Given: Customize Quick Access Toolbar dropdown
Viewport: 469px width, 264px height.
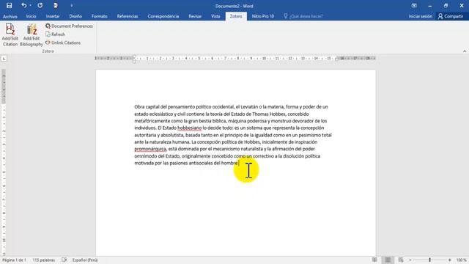Looking at the screenshot, I should pyautogui.click(x=72, y=5).
